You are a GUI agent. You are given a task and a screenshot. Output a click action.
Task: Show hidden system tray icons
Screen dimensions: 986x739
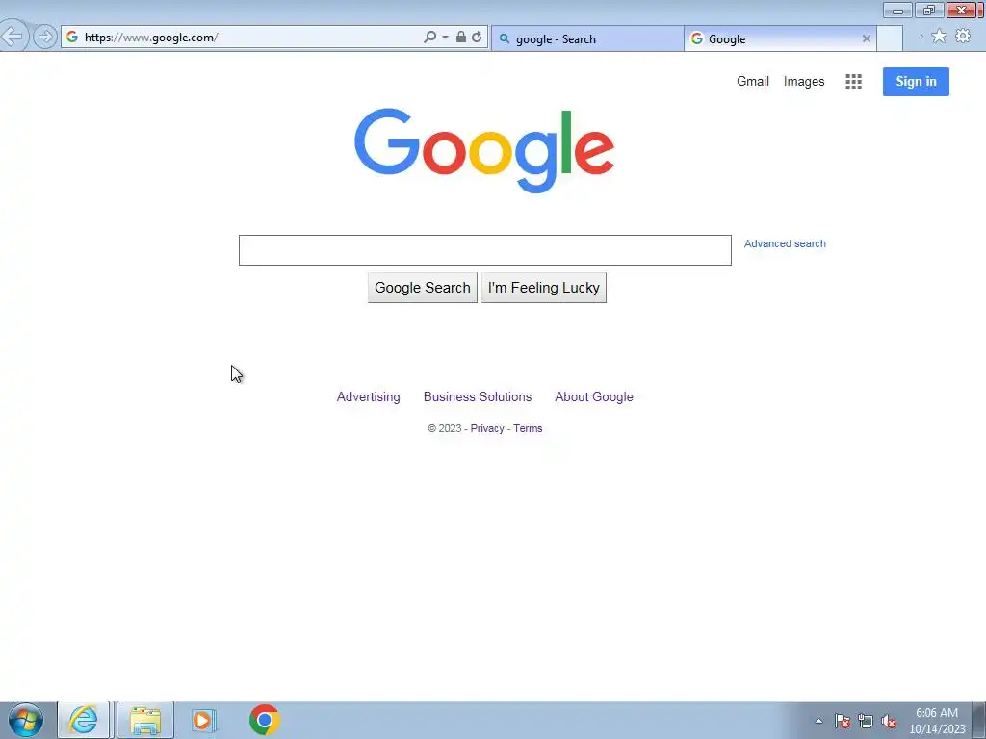(x=818, y=721)
